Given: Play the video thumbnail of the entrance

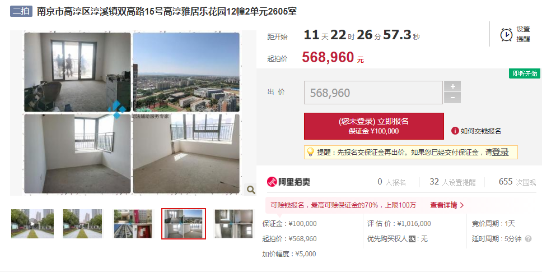Looking at the screenshot, I should 32,224.
